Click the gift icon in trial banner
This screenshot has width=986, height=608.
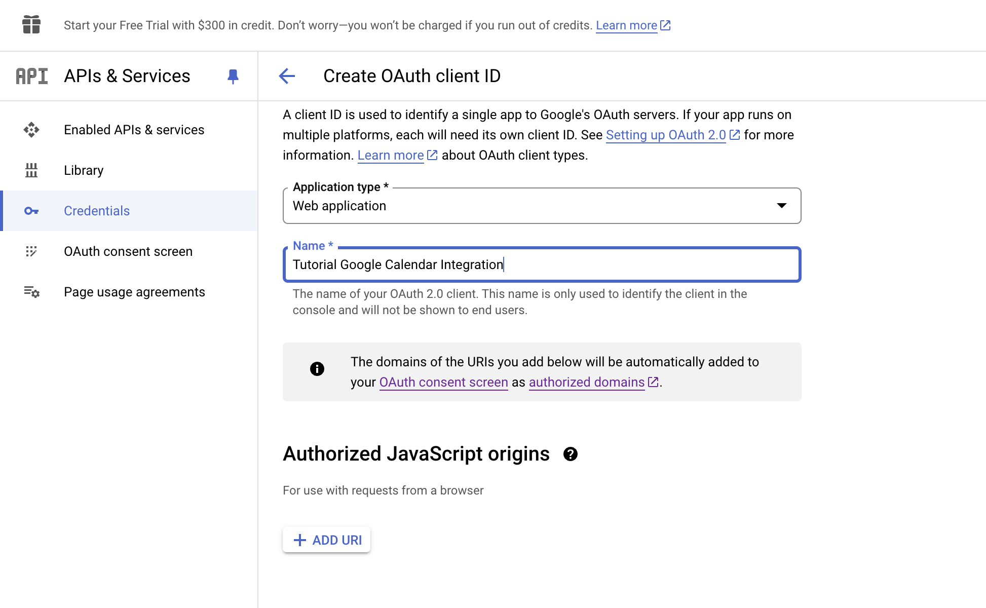pos(31,24)
